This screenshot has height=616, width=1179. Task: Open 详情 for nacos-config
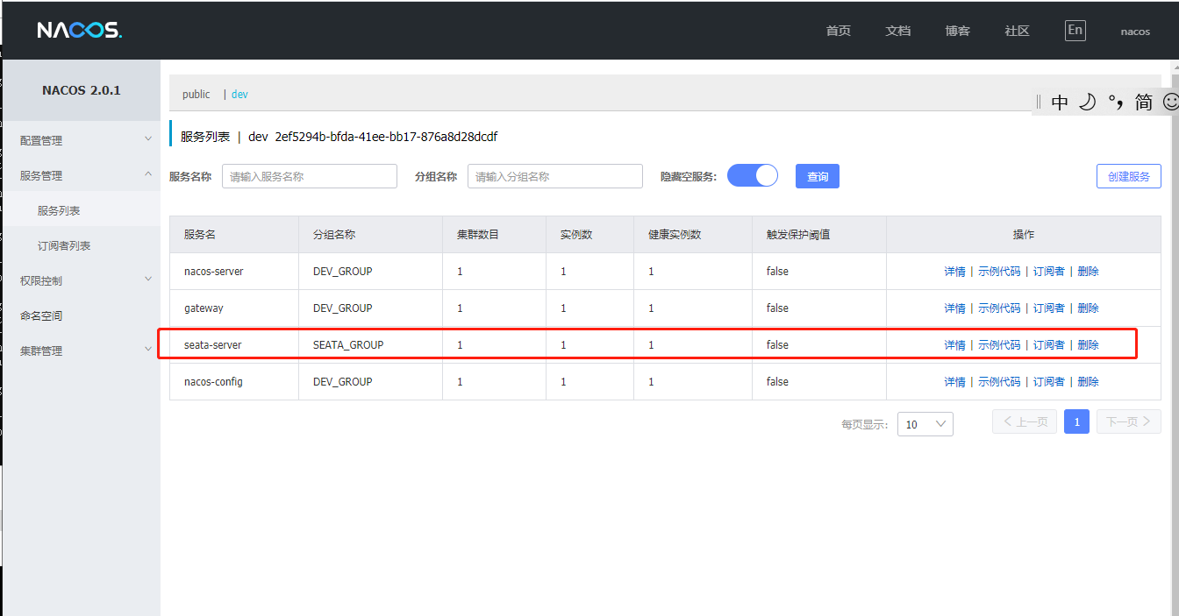[954, 382]
